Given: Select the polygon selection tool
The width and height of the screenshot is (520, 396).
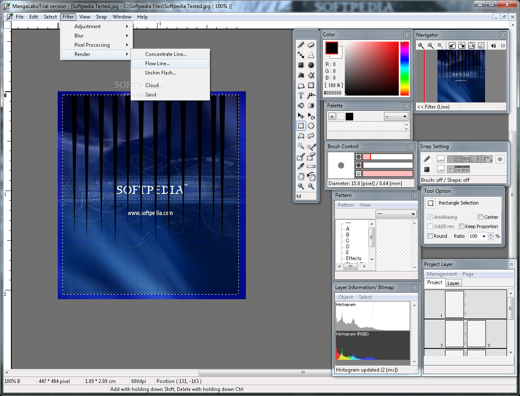Looking at the screenshot, I should [301, 136].
